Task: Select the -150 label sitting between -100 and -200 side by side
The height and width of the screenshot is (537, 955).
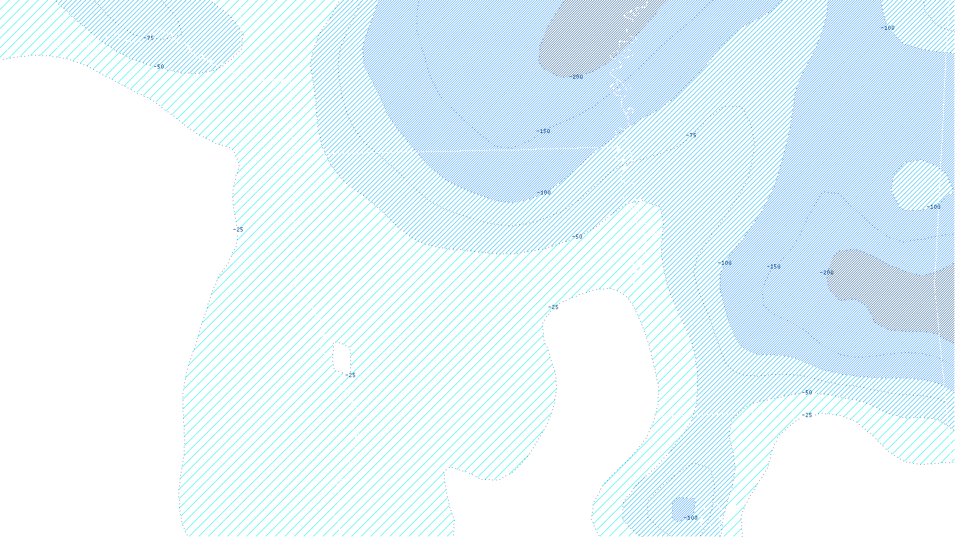Action: tap(773, 267)
